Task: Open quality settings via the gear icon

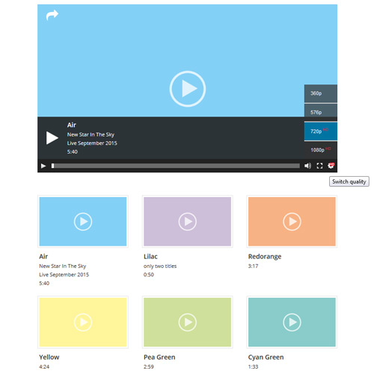Action: tap(331, 166)
